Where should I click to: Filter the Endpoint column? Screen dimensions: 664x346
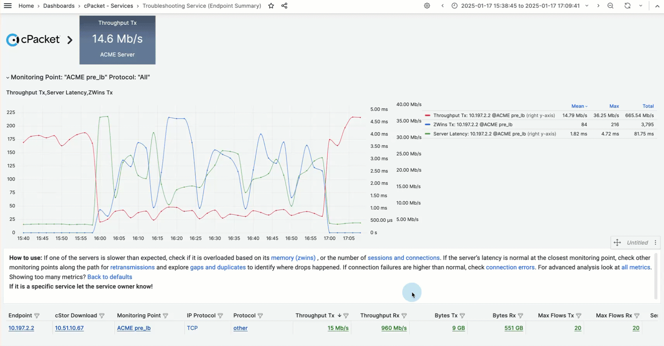click(x=37, y=316)
